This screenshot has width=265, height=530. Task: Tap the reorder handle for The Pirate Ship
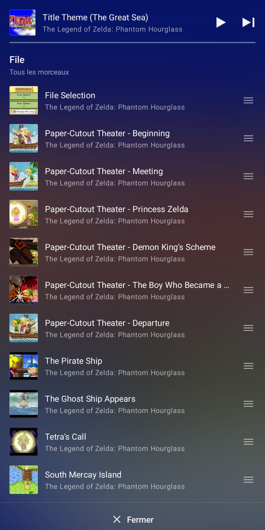click(248, 366)
